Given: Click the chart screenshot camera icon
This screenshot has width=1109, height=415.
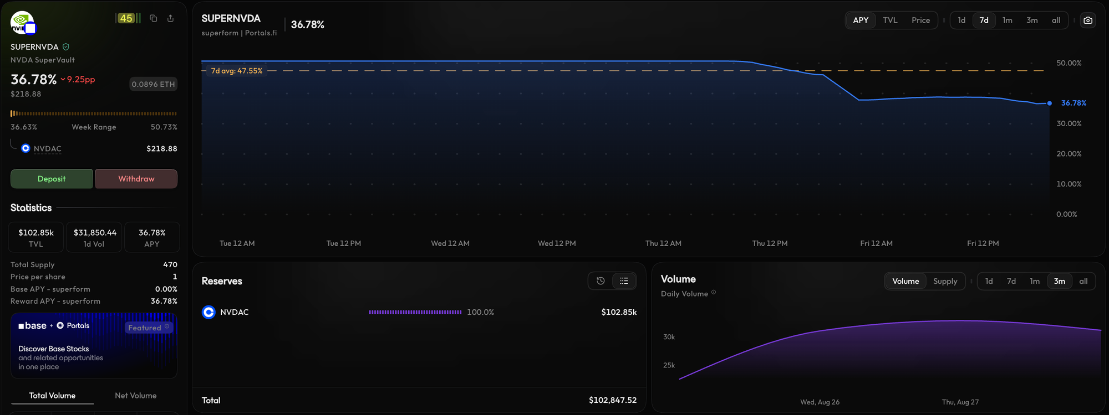Looking at the screenshot, I should [x=1088, y=20].
